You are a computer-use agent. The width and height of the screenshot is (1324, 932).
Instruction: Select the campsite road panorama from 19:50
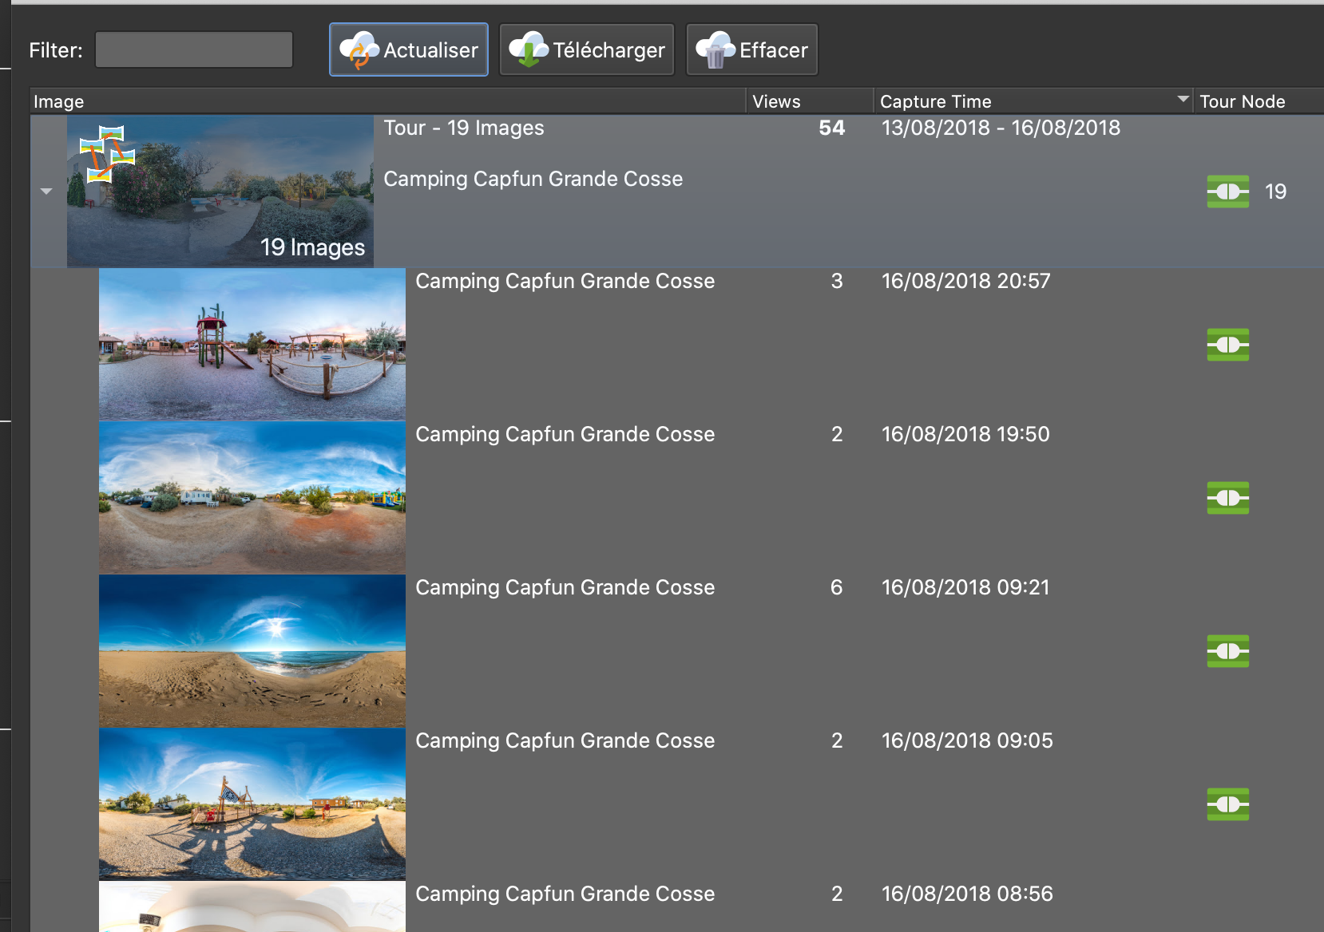[252, 497]
